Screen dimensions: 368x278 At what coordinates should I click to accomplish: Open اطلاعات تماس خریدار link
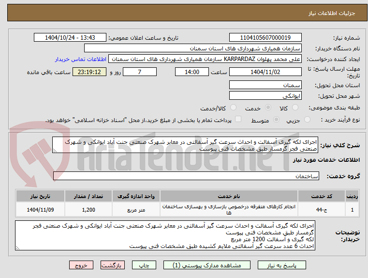81,59
